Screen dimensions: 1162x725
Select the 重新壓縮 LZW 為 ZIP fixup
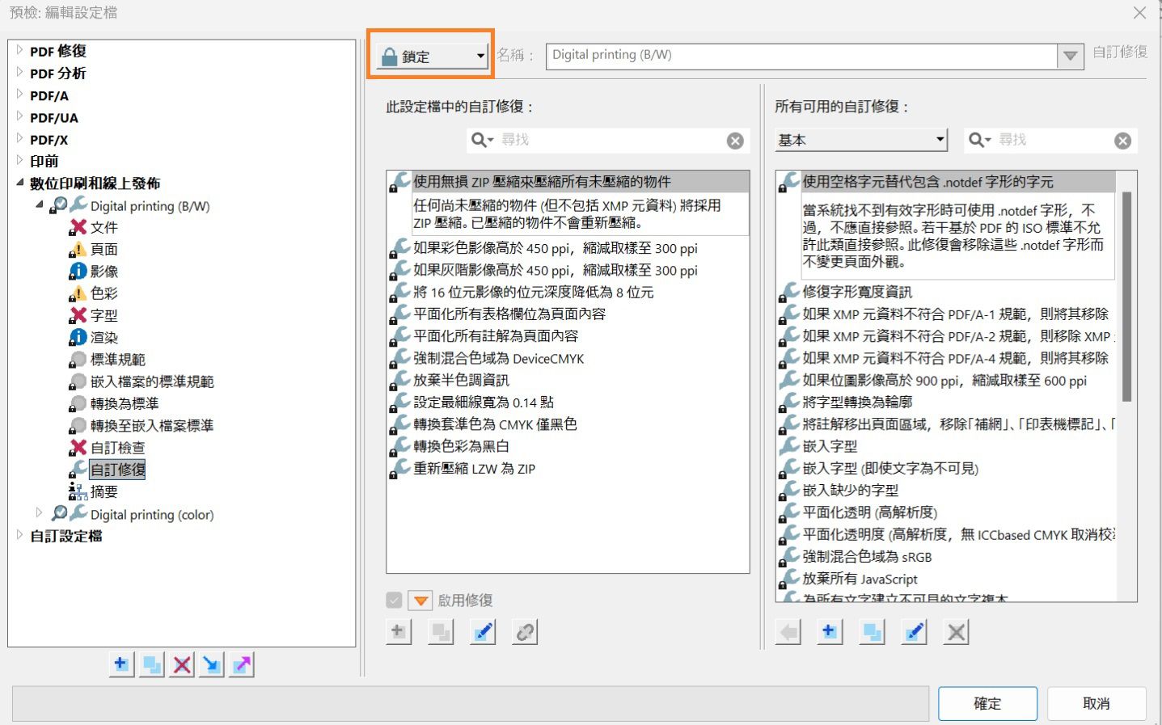tap(475, 468)
